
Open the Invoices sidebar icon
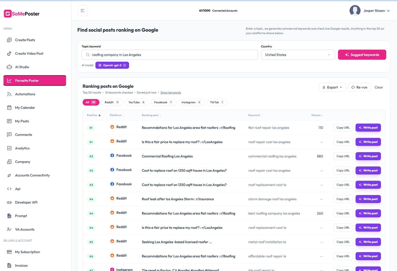coord(9,265)
